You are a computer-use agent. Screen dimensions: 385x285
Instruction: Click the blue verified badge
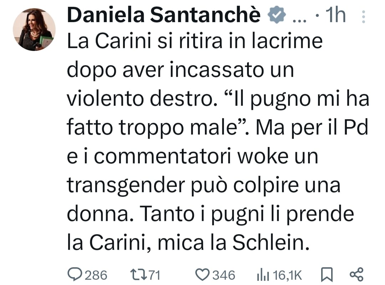click(277, 16)
